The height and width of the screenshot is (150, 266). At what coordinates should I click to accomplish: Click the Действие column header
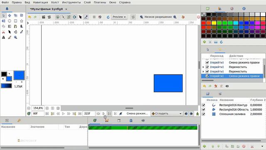coord(236,56)
